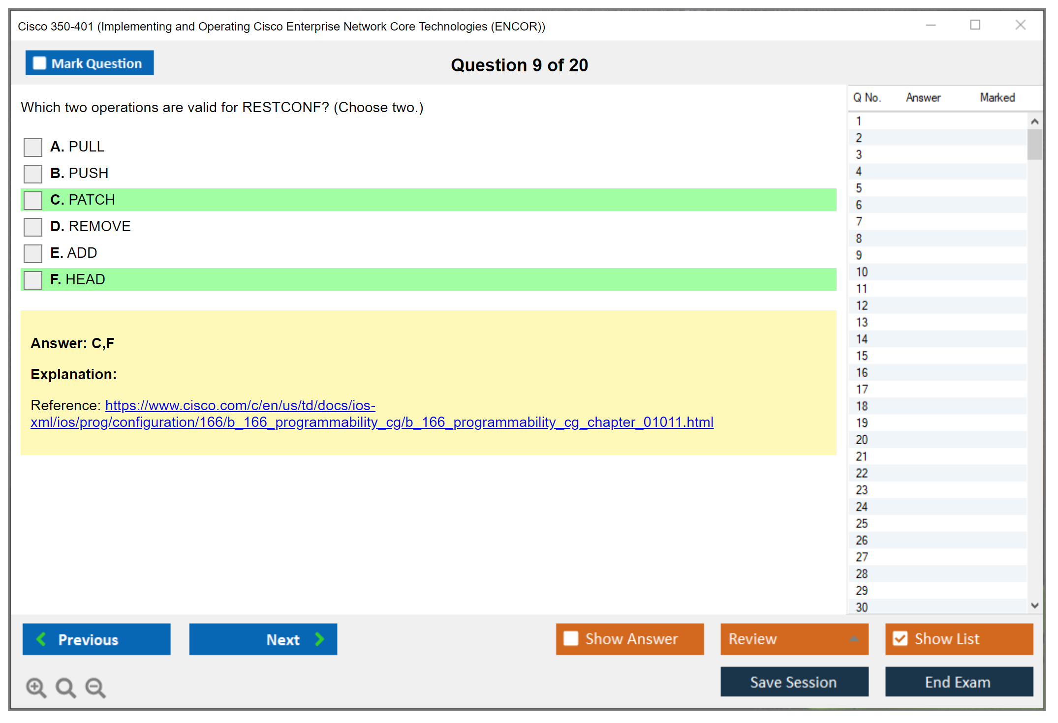Click the green left arrow on Previous
Screen dimensions: 1058x723
coord(41,639)
